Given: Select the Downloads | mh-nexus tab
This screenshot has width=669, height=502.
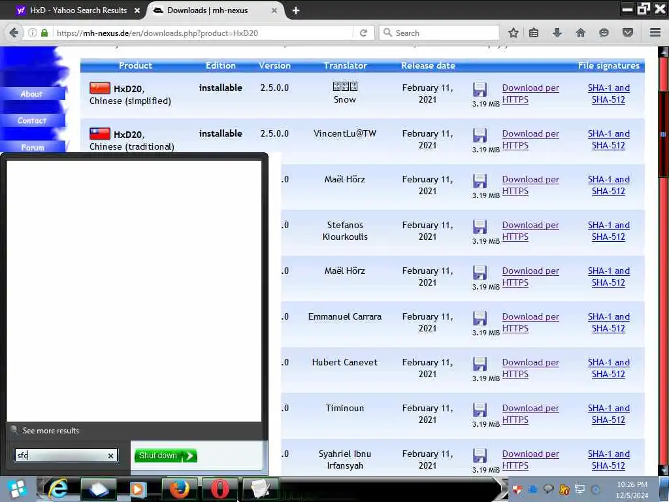Looking at the screenshot, I should coord(207,10).
